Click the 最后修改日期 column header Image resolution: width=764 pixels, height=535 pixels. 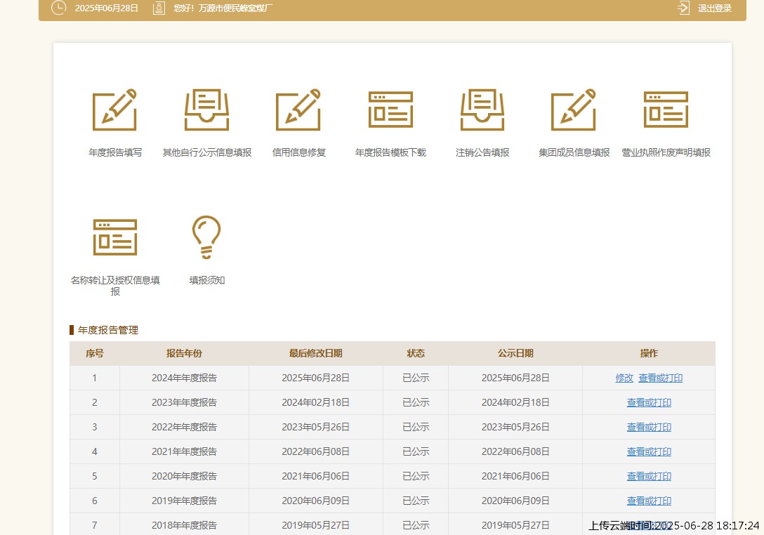coord(316,353)
